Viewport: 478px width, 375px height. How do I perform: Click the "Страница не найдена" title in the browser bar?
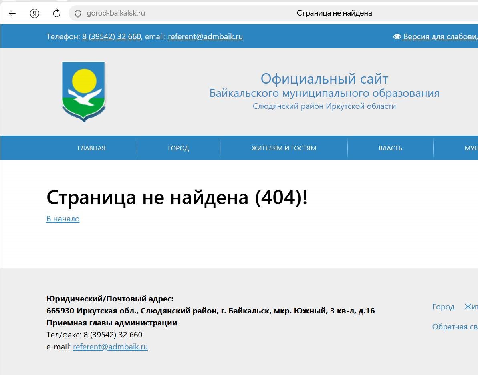(334, 13)
